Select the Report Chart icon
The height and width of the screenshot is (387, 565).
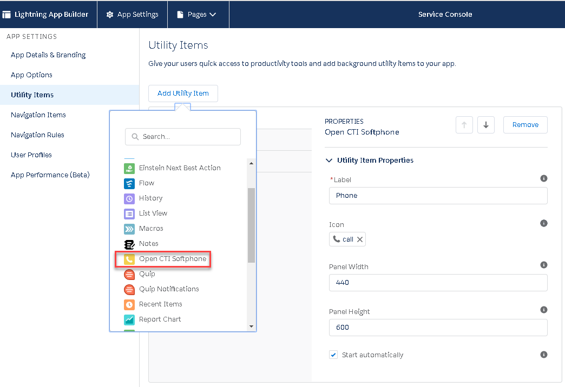129,319
